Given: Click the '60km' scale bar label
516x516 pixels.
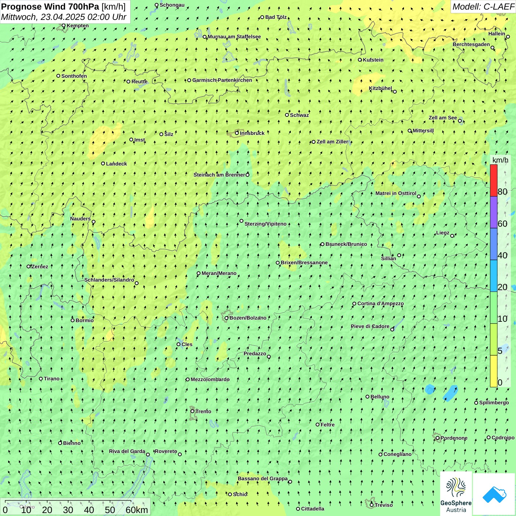Looking at the screenshot, I should pos(137,510).
